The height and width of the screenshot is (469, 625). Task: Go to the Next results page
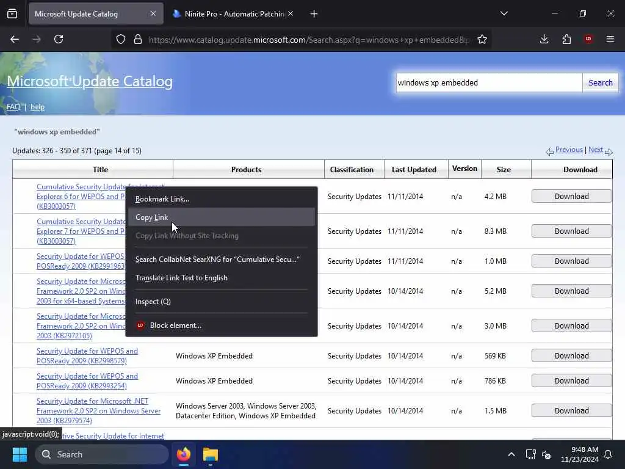596,150
